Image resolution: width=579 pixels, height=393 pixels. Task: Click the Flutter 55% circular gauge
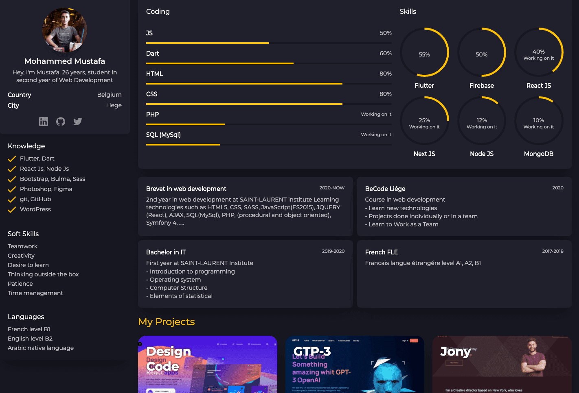click(x=424, y=52)
